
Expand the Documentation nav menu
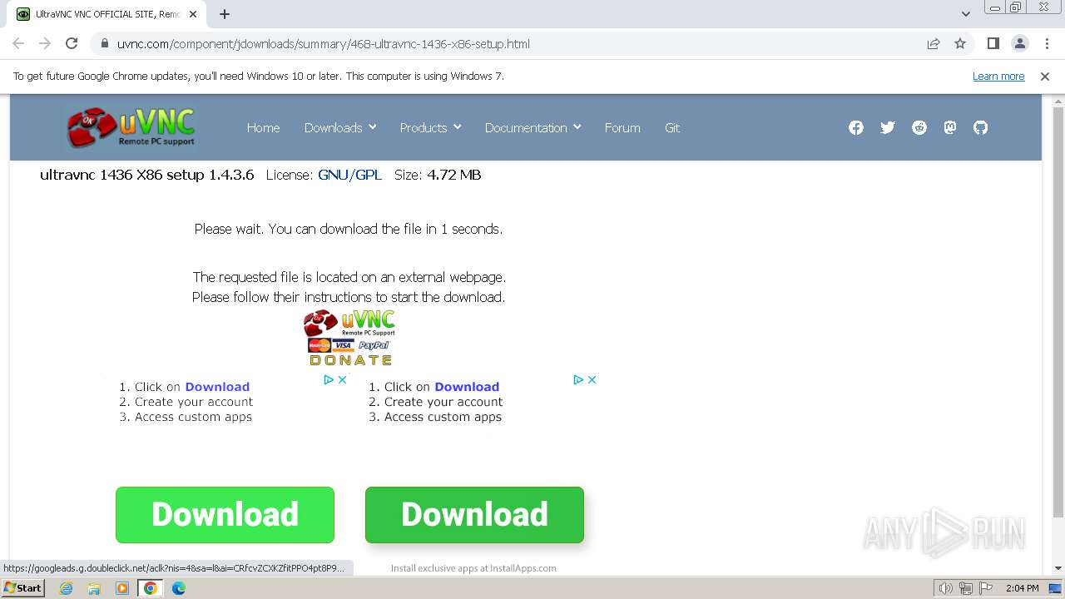tap(532, 127)
